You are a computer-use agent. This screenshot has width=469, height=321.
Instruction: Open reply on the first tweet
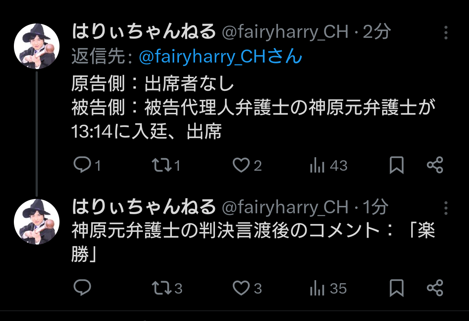point(87,165)
